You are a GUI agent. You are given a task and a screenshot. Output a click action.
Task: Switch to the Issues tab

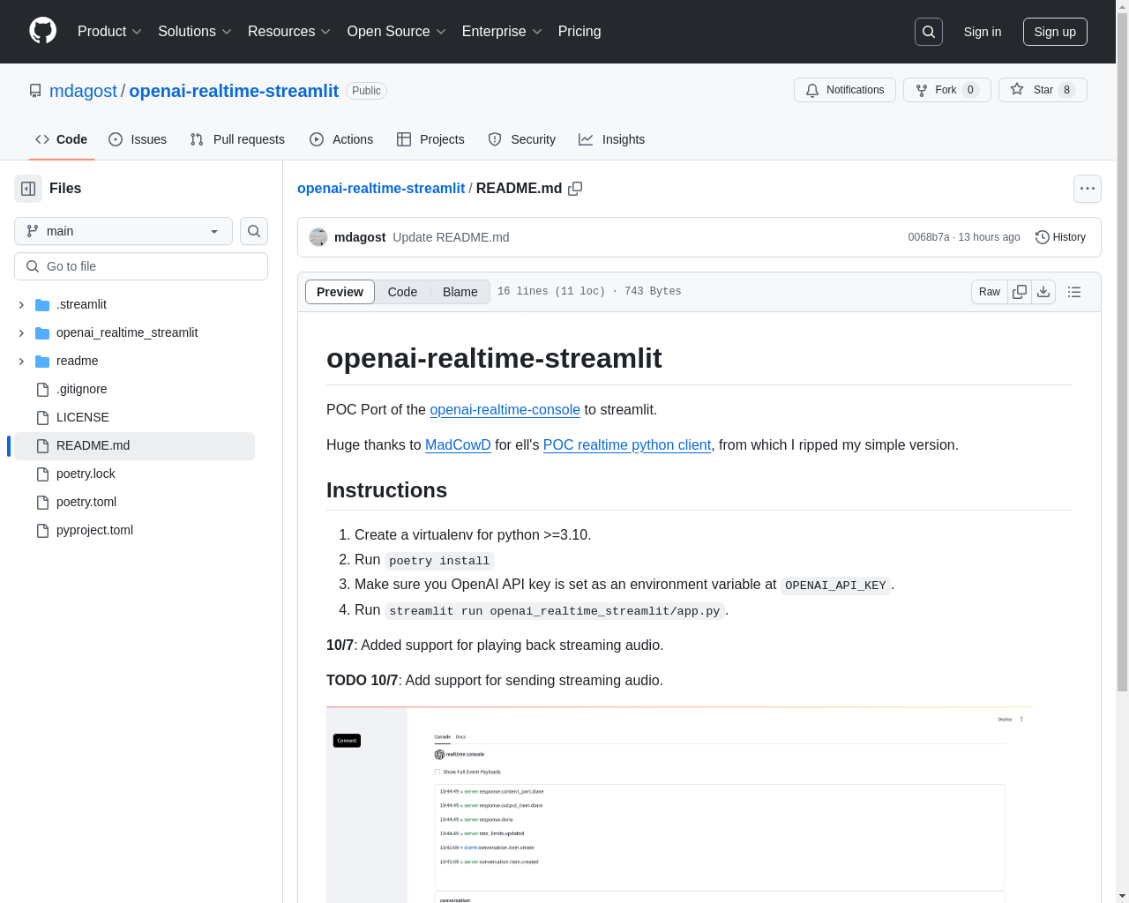click(x=138, y=139)
